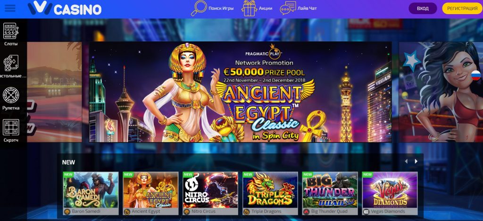Click the magnifier game search icon
The height and width of the screenshot is (221, 483).
[199, 8]
